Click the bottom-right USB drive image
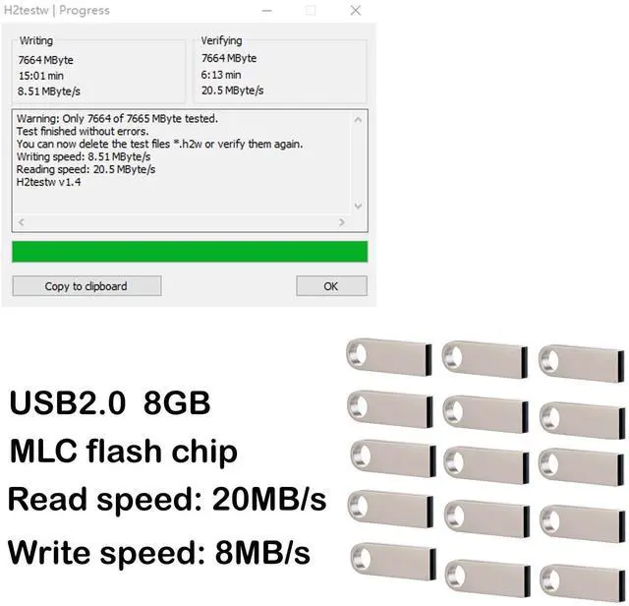Viewport: 629px width, 606px height. point(582,584)
